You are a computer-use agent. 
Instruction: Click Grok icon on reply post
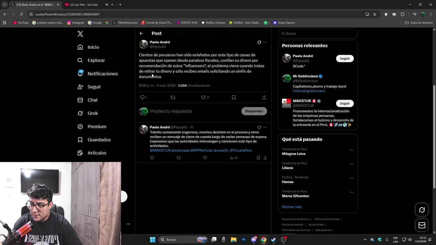[x=259, y=127]
